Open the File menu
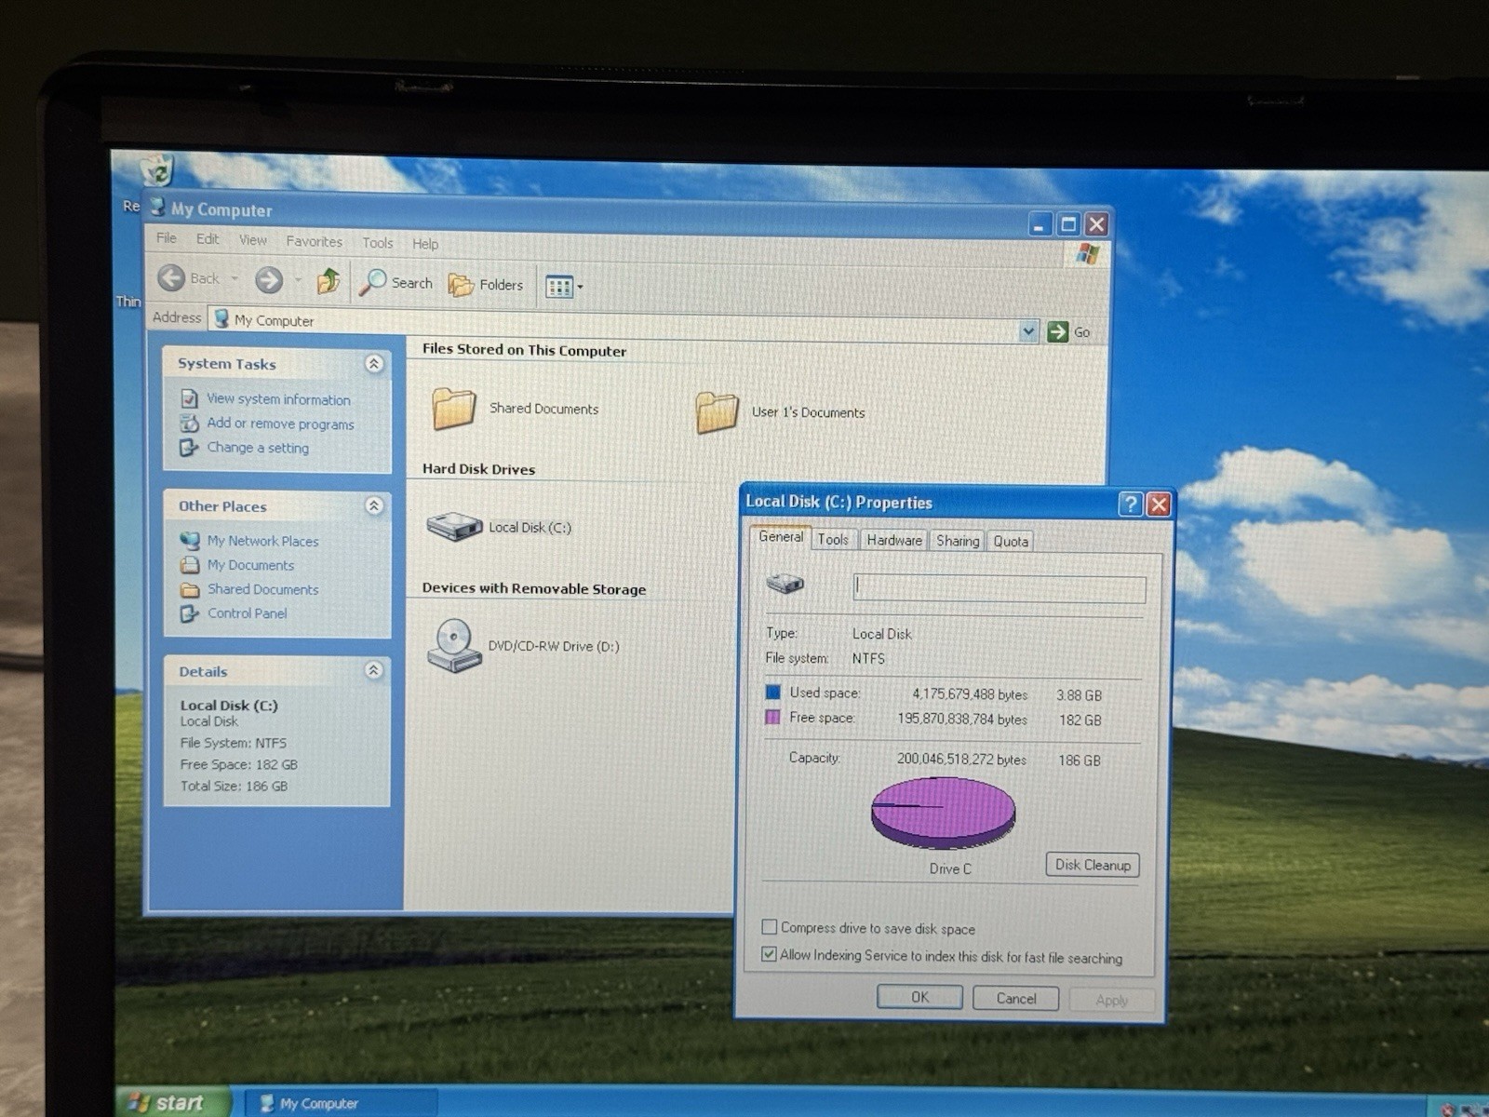The width and height of the screenshot is (1489, 1117). (167, 238)
